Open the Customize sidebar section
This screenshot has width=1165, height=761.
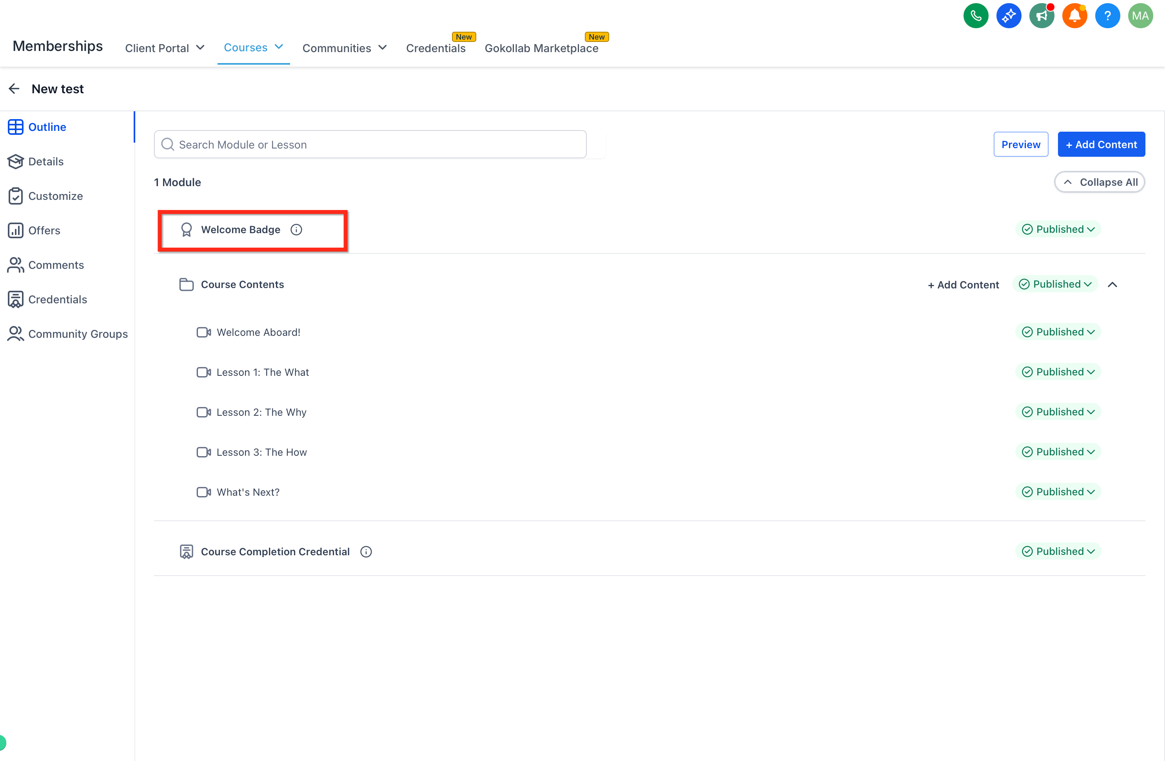click(x=55, y=196)
